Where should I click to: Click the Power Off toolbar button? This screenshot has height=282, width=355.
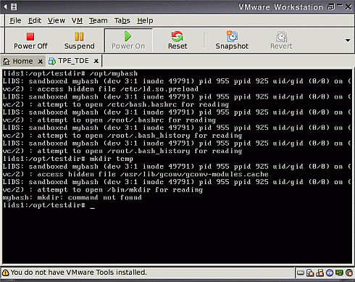[x=30, y=41]
